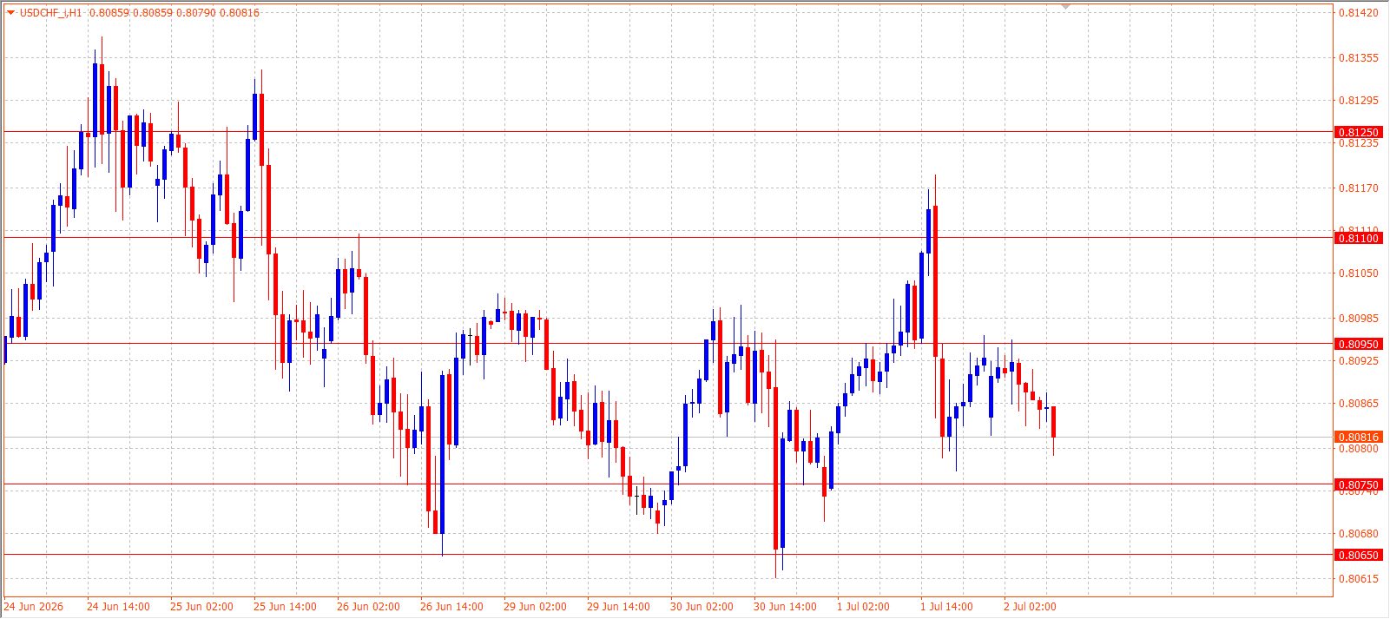Image resolution: width=1390 pixels, height=619 pixels.
Task: Click the red triangle icon beside USDCHF_i,H1
Action: 10,12
